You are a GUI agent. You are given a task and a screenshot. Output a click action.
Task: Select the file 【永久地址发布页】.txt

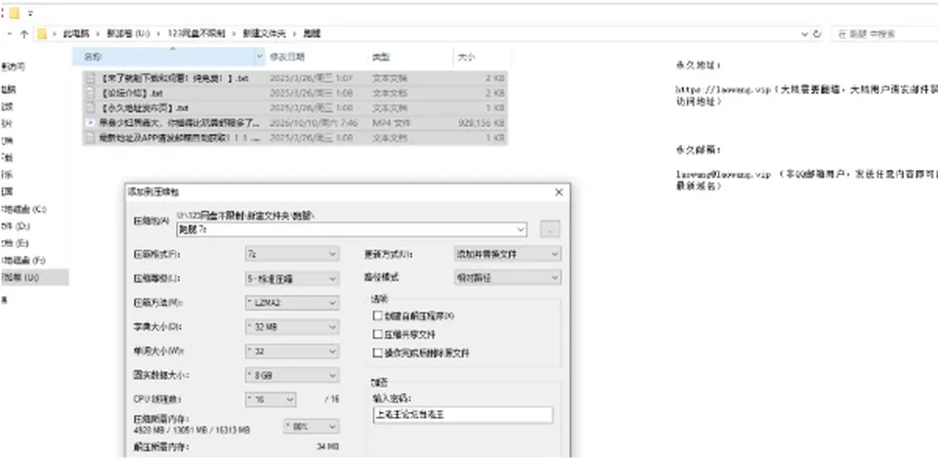tap(145, 108)
